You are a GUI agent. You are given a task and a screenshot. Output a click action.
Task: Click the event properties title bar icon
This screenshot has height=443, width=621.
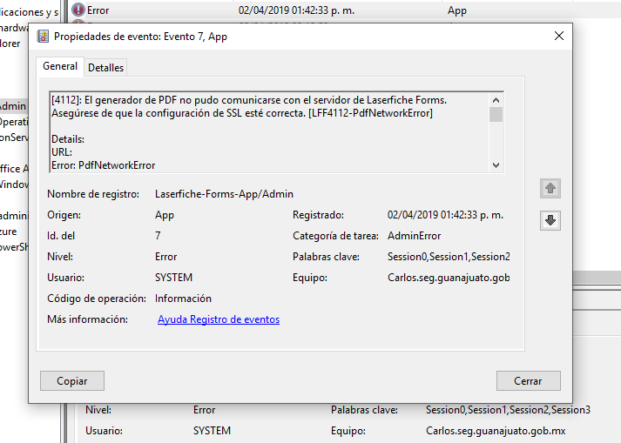click(43, 37)
